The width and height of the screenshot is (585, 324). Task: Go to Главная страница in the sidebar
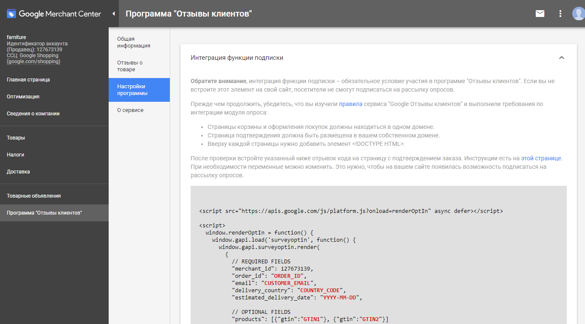tap(28, 80)
